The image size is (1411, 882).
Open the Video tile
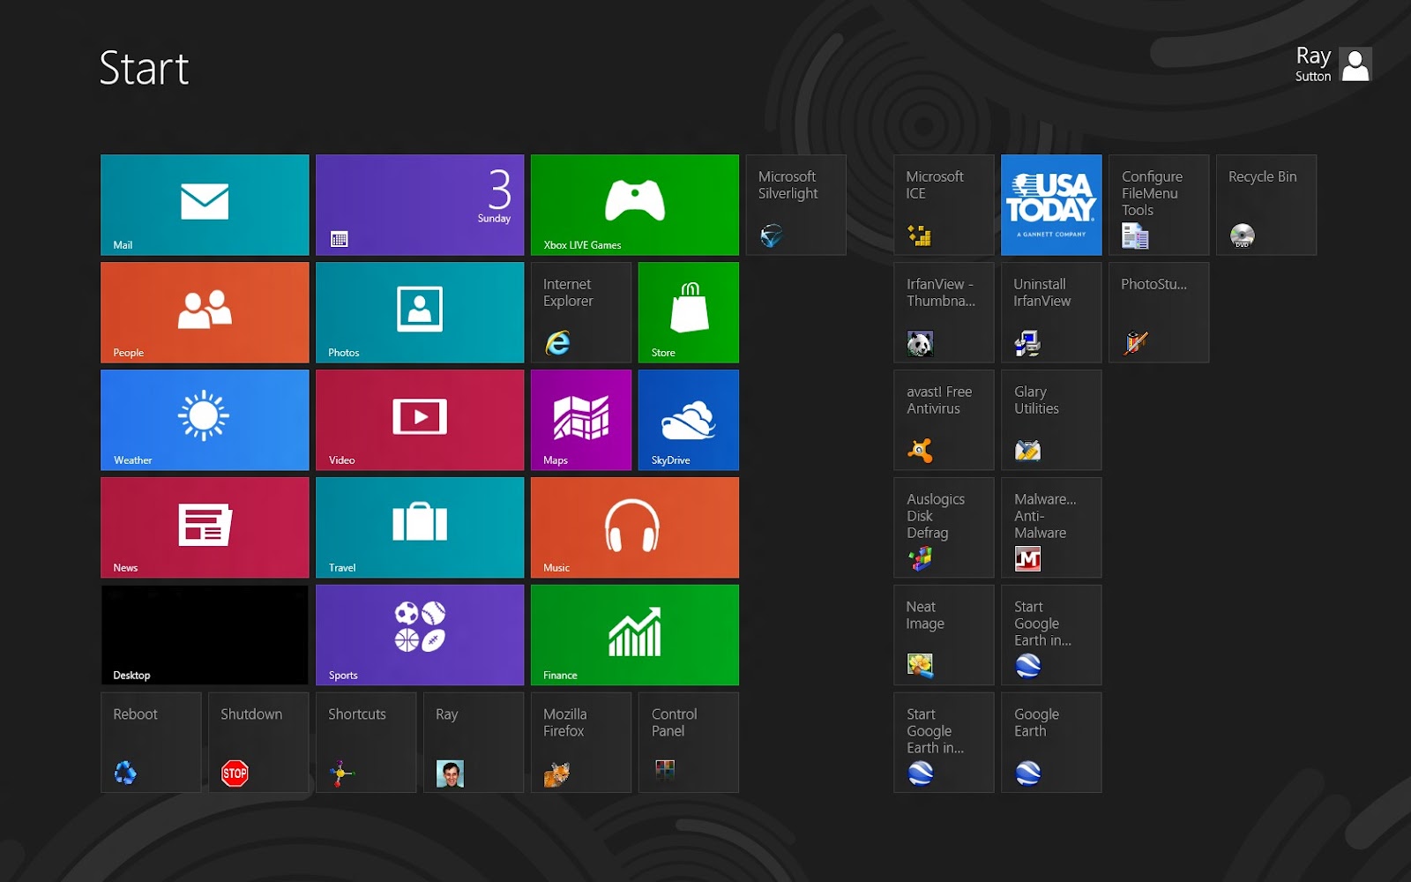(420, 421)
